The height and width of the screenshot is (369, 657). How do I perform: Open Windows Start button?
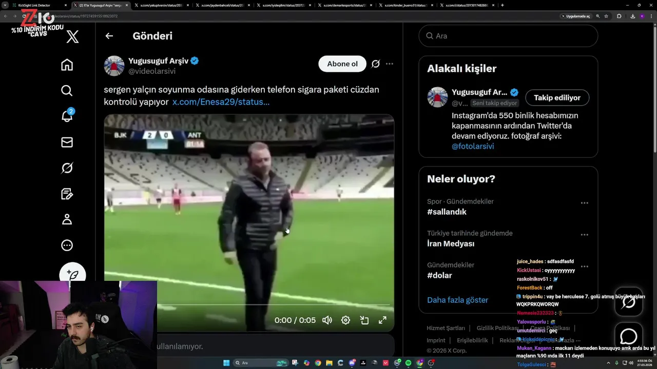point(226,363)
